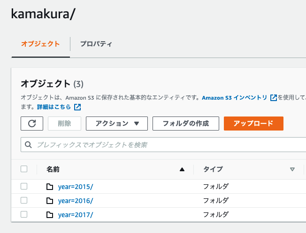Click the 名前 column header
Screen dimensions: 306x233
pyautogui.click(x=53, y=169)
